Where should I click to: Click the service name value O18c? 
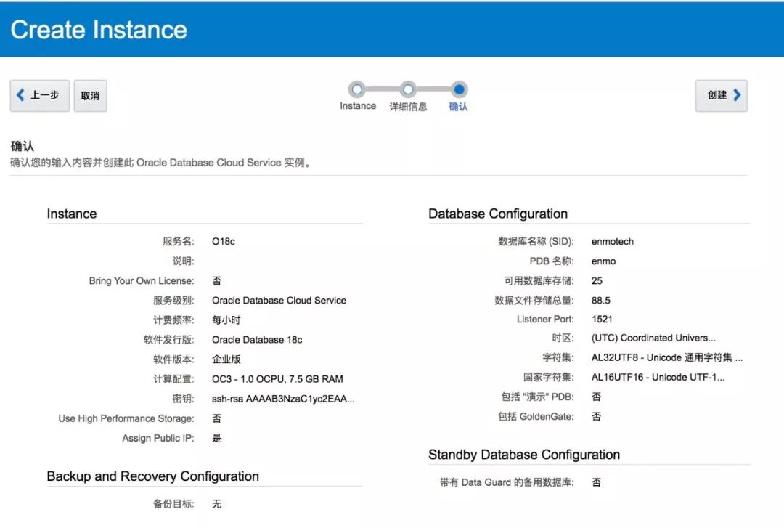point(224,241)
